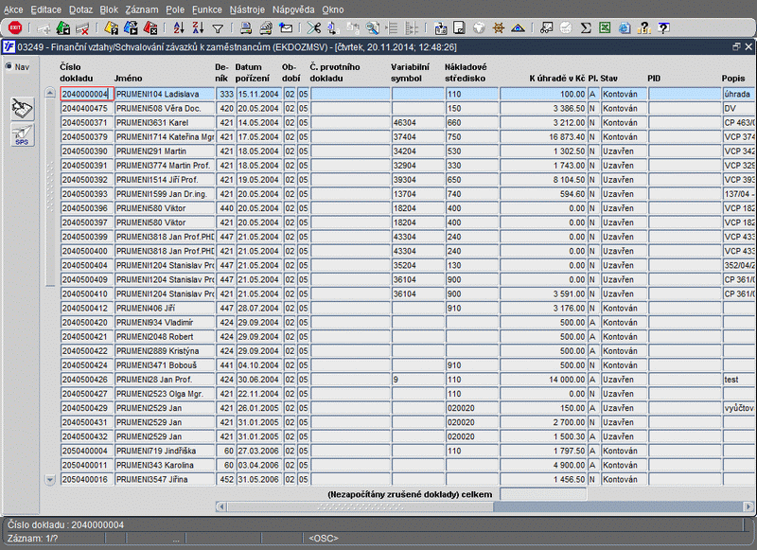The width and height of the screenshot is (757, 550).
Task: Open the Nástroje menu
Action: point(247,9)
